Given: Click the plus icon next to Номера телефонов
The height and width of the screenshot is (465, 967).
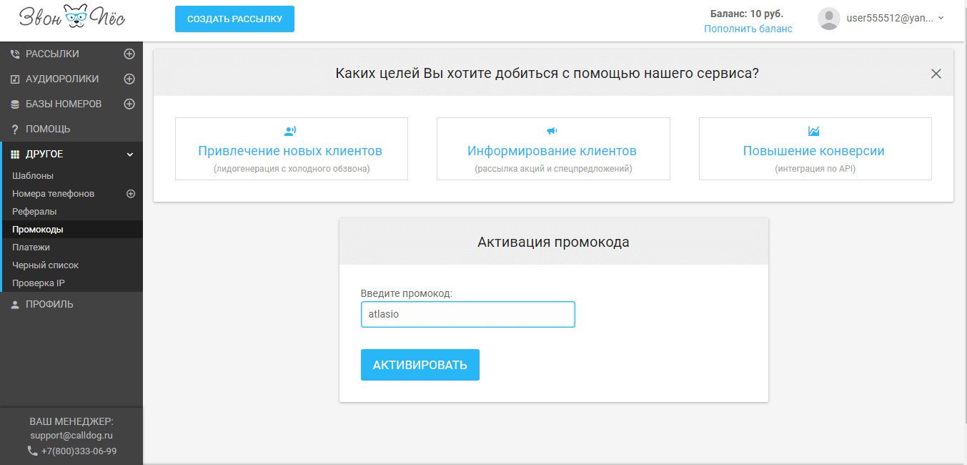Looking at the screenshot, I should click(131, 194).
